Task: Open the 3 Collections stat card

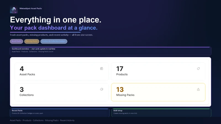Action: coord(62,92)
